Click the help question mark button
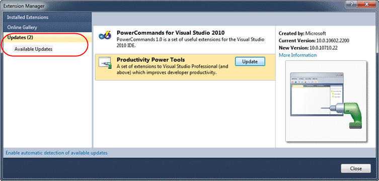This screenshot has height=181, width=379. pyautogui.click(x=352, y=4)
